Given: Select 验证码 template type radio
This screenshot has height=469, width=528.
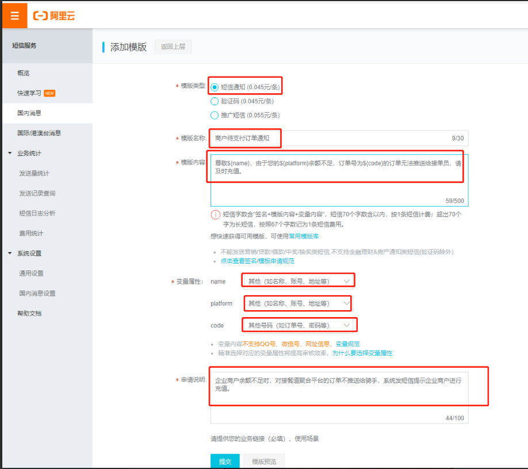Looking at the screenshot, I should coord(215,101).
